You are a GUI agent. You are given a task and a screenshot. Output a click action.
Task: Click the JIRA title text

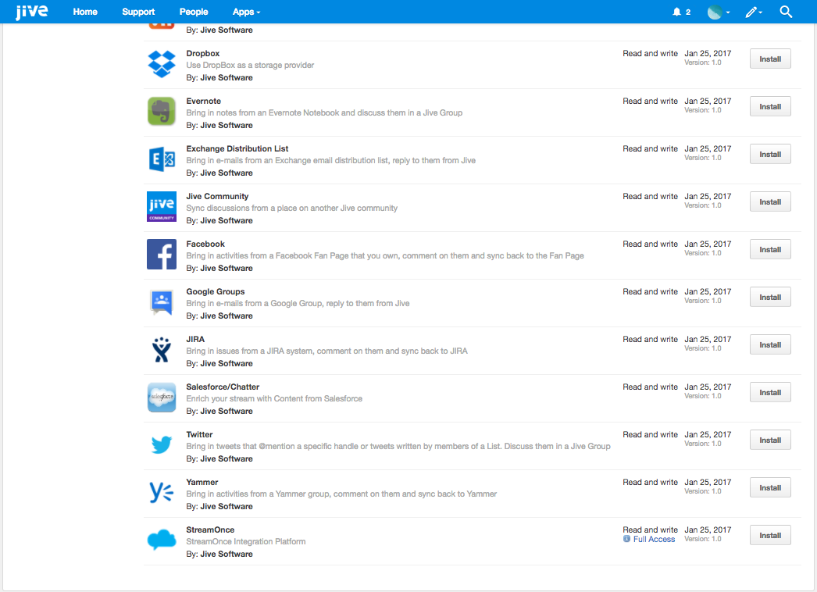click(x=195, y=339)
